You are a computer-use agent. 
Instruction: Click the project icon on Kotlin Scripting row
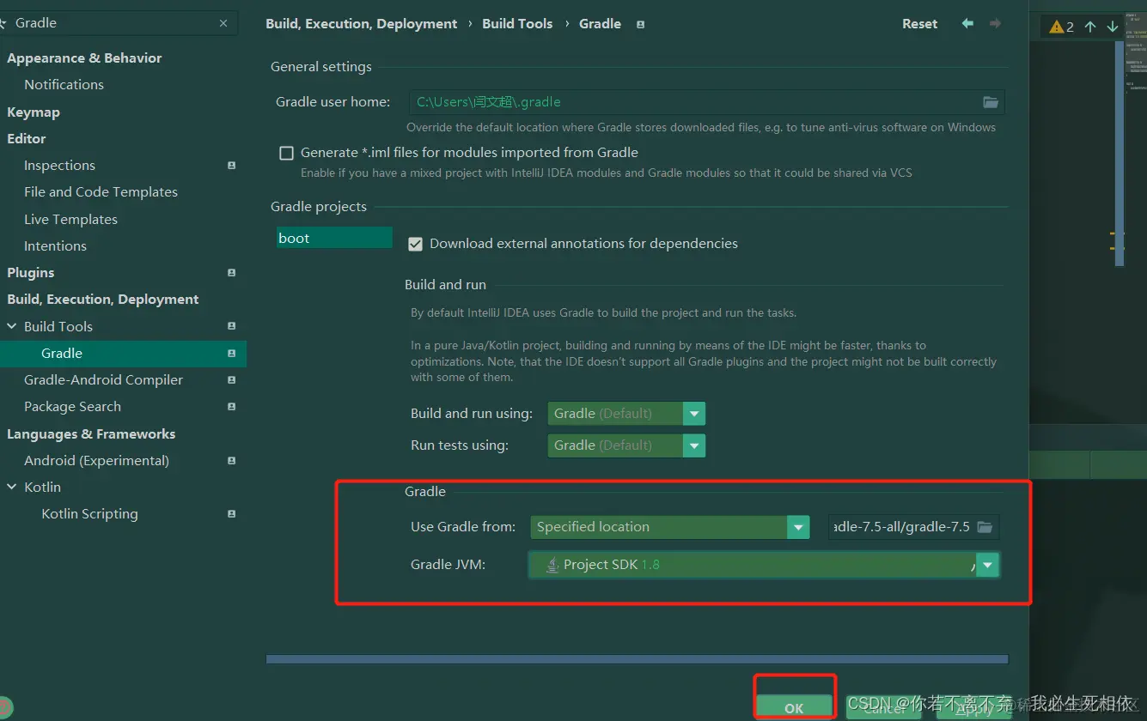(231, 514)
